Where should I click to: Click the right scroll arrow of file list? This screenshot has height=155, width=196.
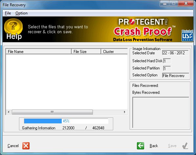tap(125, 112)
